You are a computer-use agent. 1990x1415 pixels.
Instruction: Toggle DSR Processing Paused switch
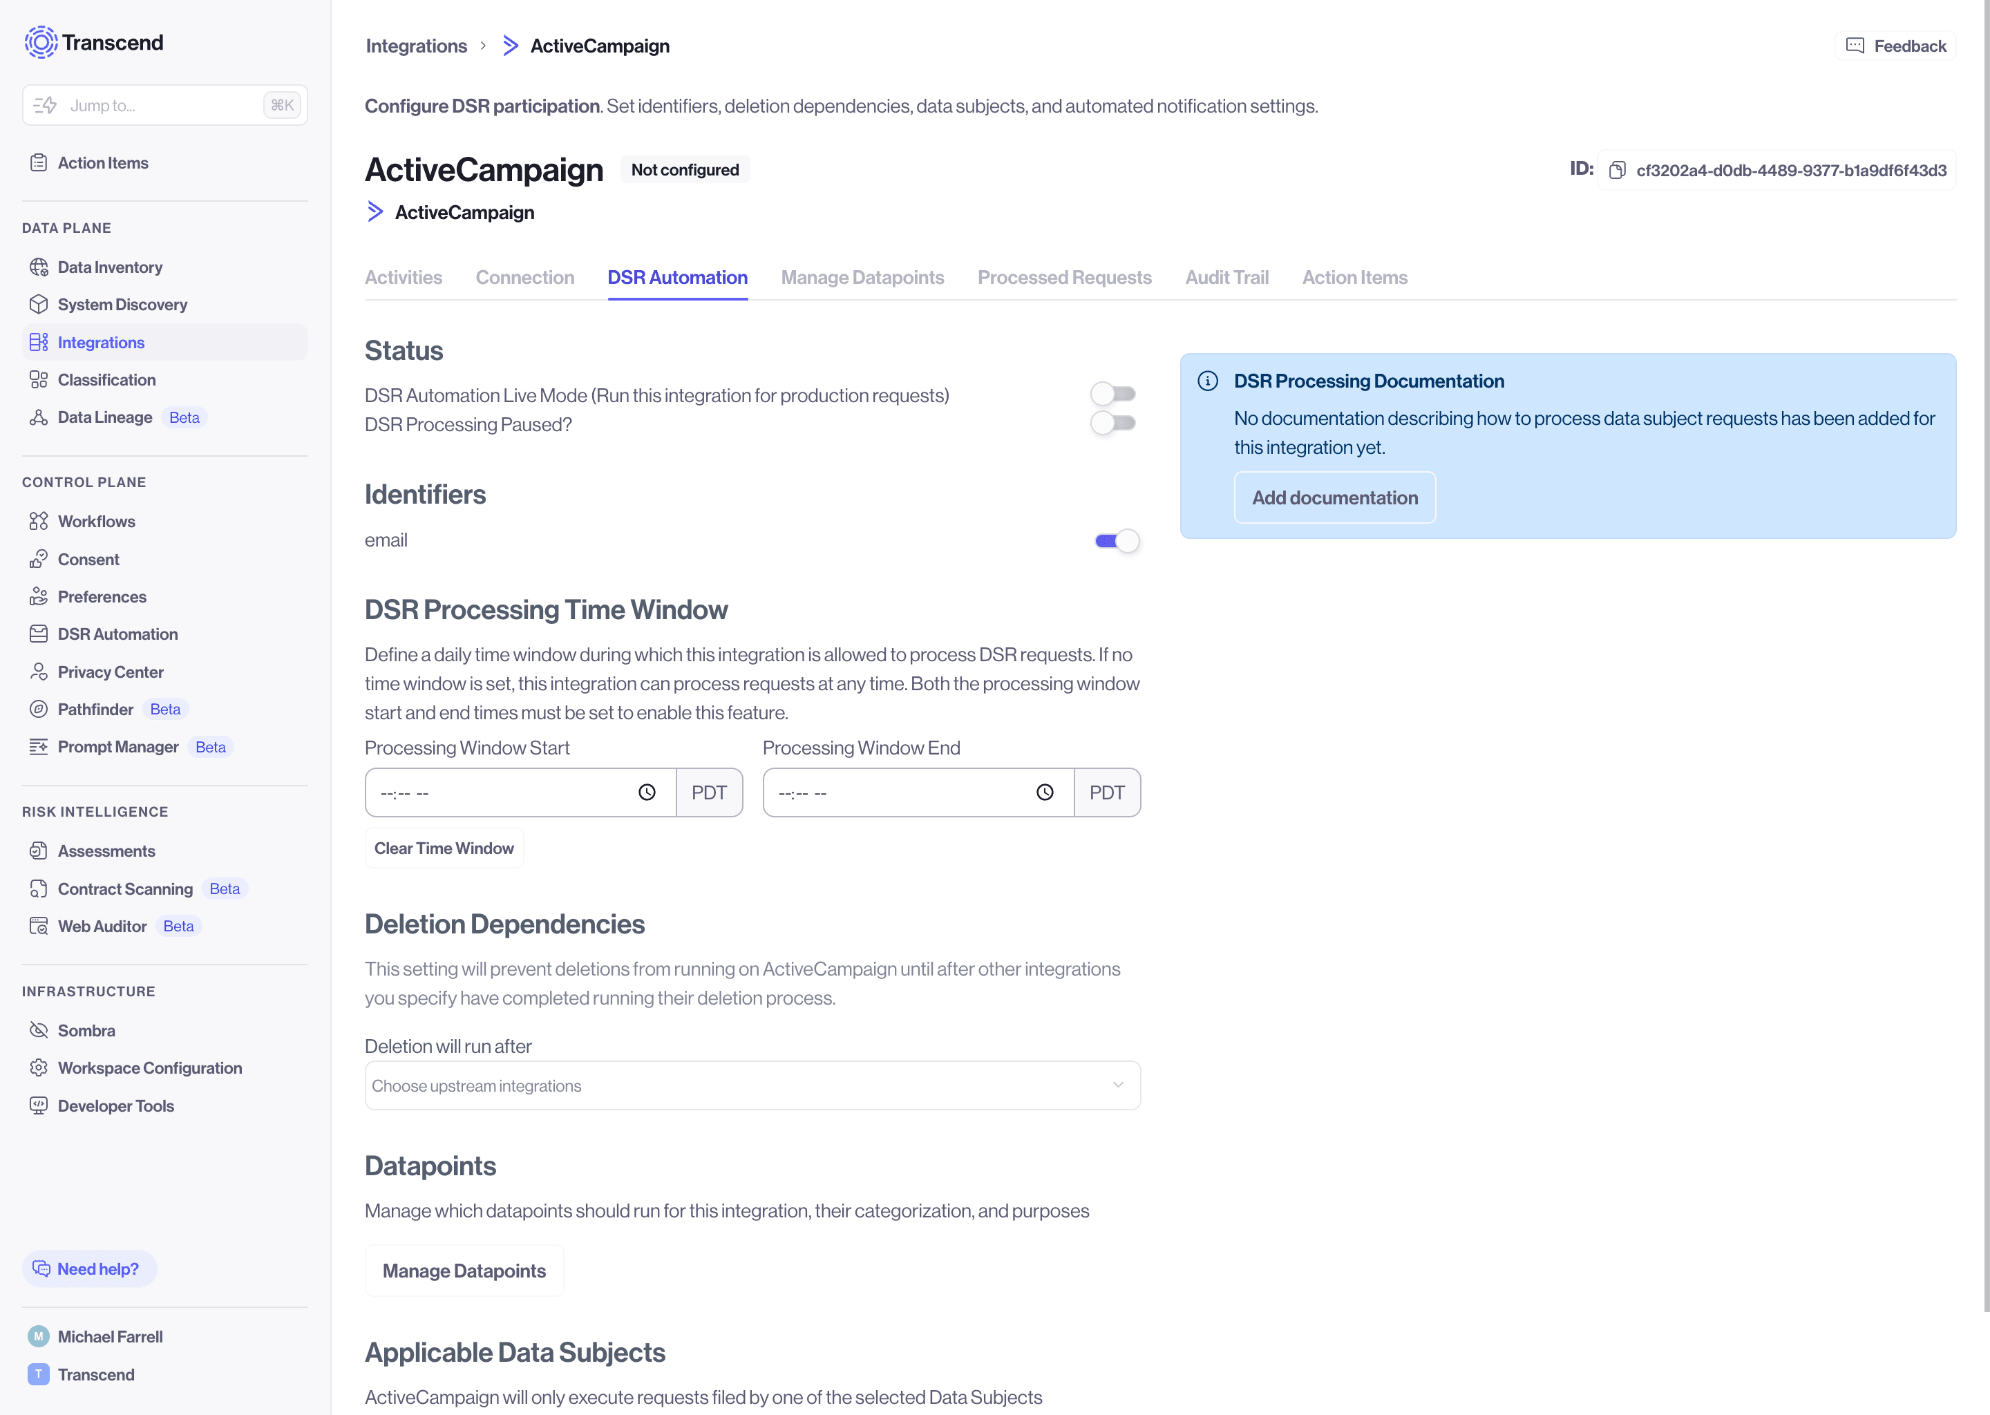[1113, 424]
